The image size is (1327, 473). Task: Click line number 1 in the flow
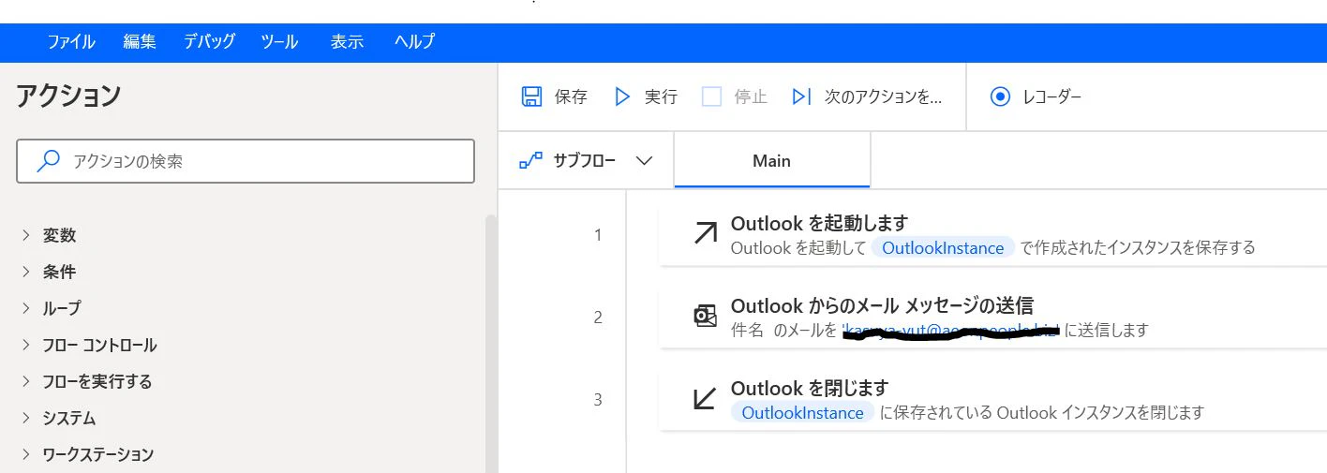(x=598, y=235)
